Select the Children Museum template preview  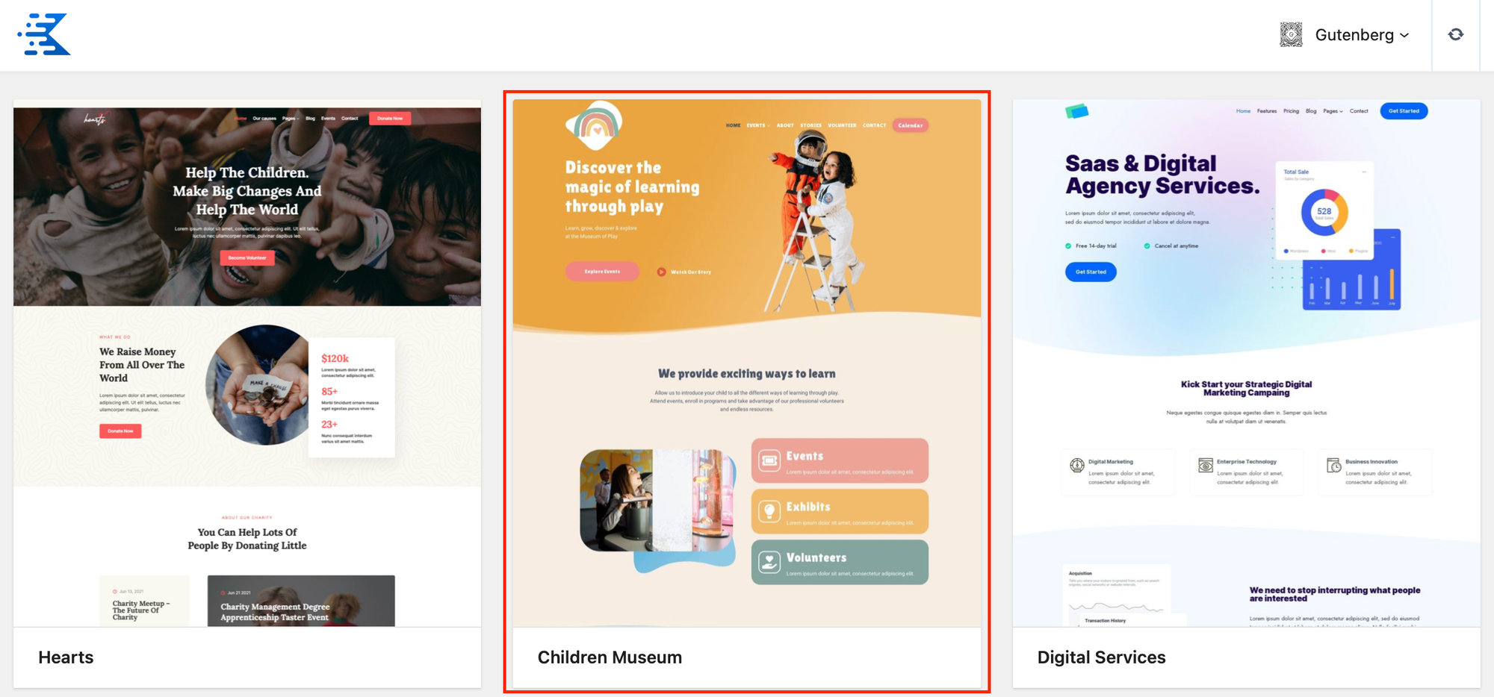[x=747, y=363]
